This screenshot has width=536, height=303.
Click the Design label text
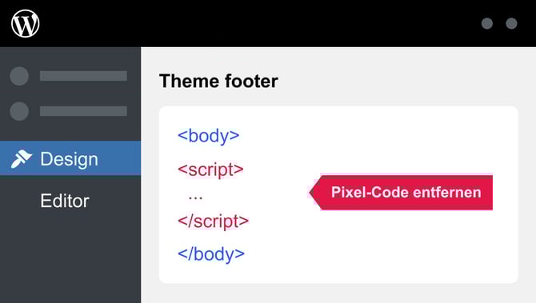[69, 159]
